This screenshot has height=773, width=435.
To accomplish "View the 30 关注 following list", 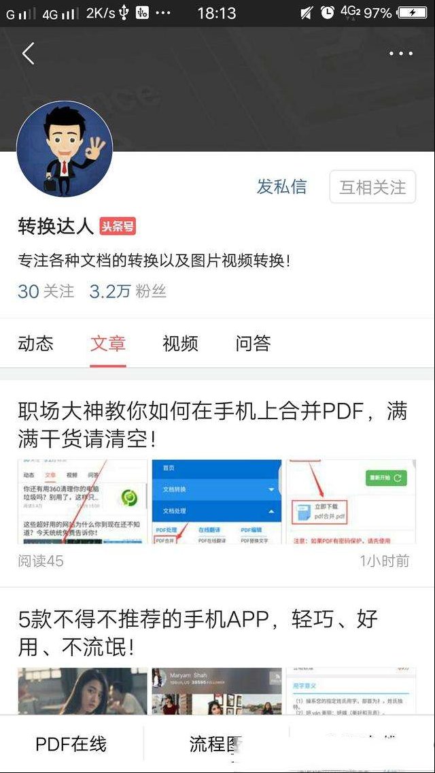I will click(x=46, y=291).
